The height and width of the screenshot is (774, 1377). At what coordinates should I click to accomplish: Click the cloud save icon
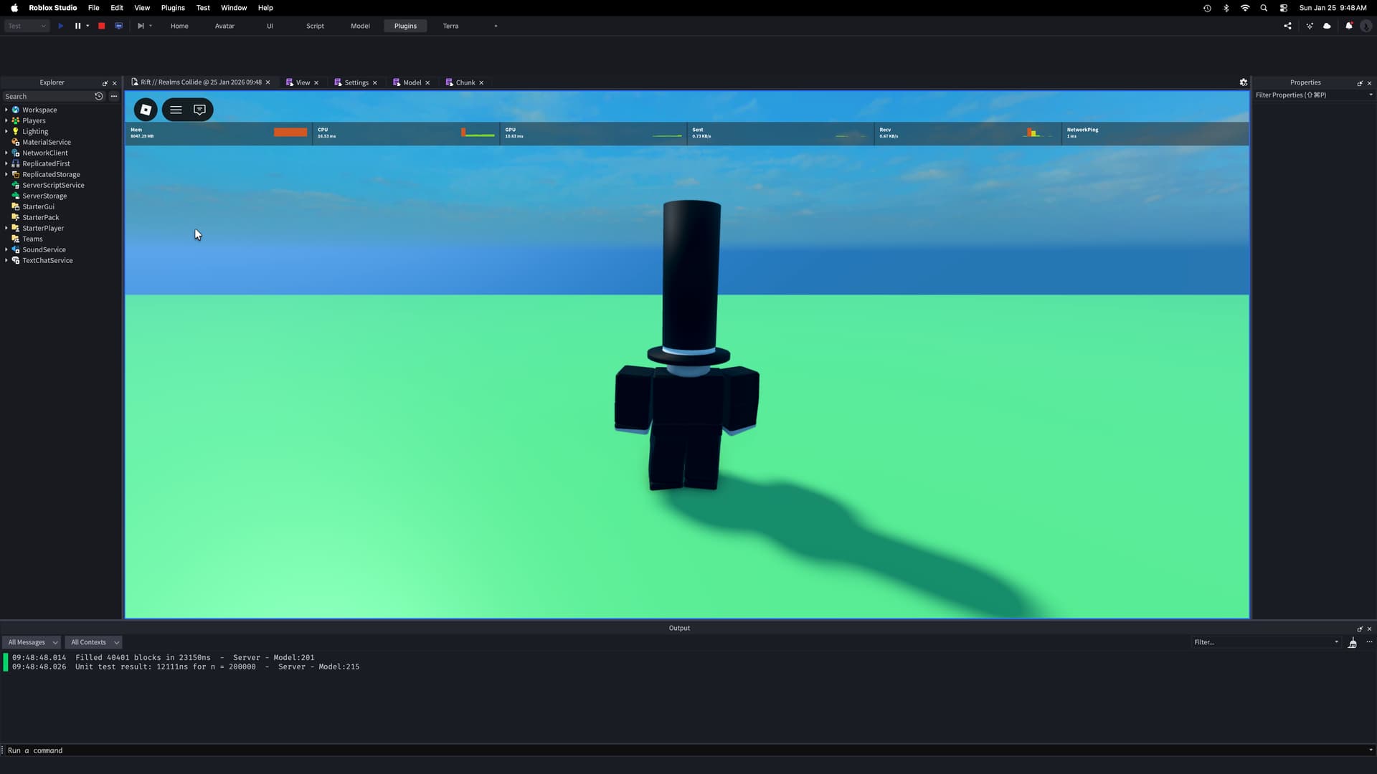pos(1327,26)
